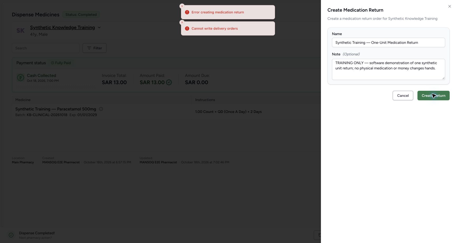Screen dimensions: 456x243
Task: Click the red alert icon in 'Cannot write delivery orders'
Action: pos(187,28)
